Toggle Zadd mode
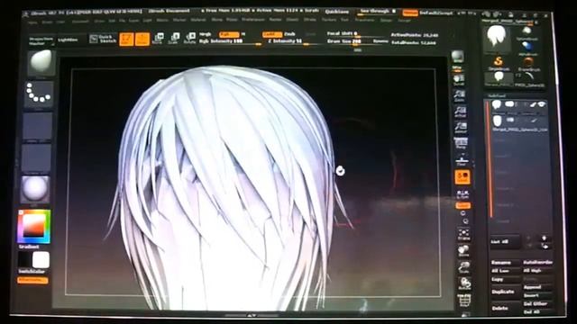Image resolution: width=577 pixels, height=324 pixels. pyautogui.click(x=272, y=34)
